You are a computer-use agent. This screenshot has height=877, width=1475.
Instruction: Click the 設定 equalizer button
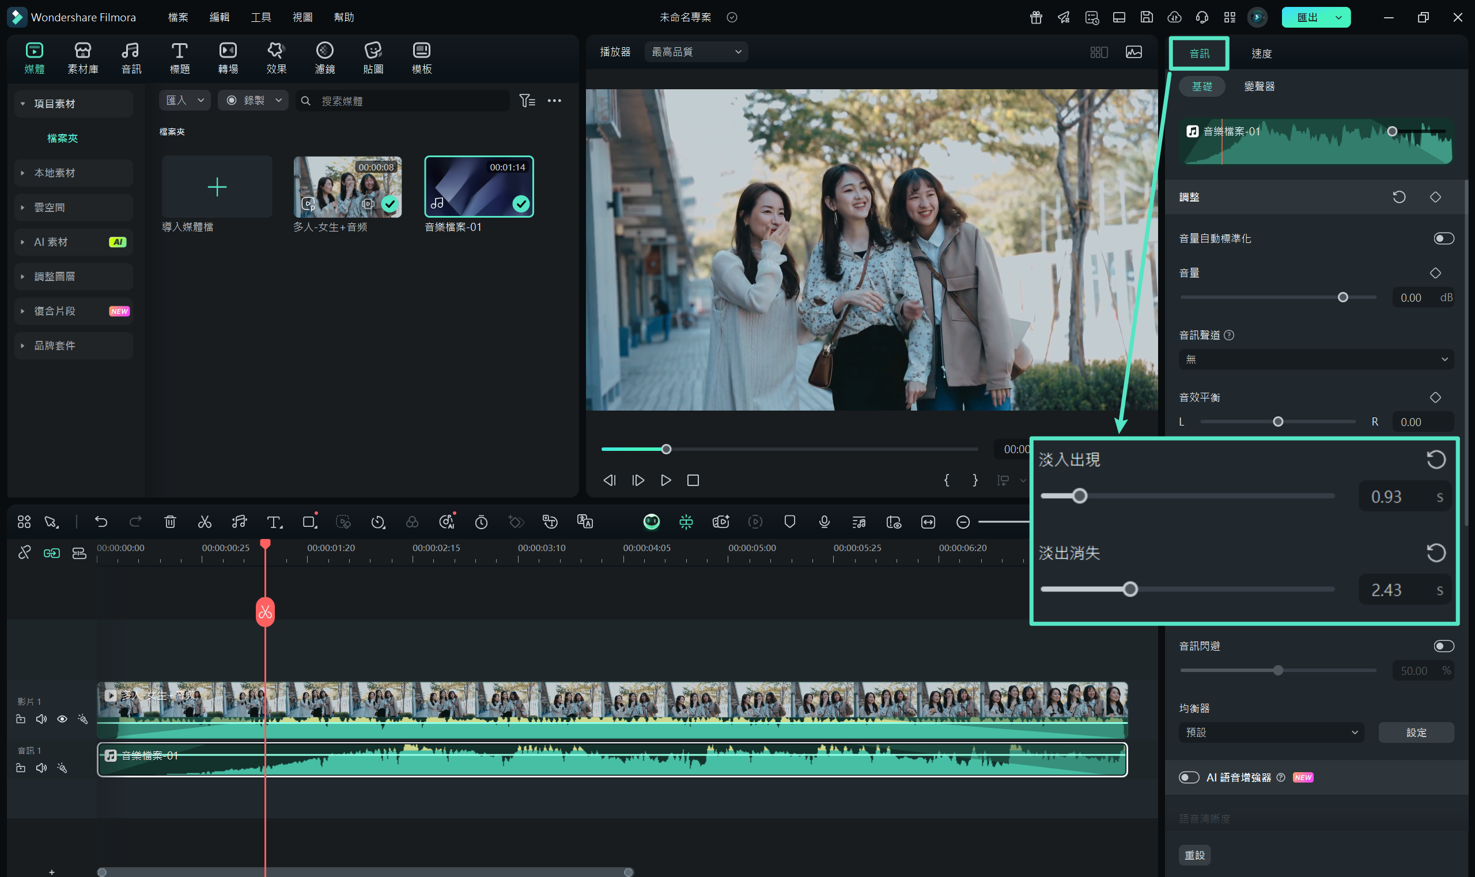pos(1416,732)
